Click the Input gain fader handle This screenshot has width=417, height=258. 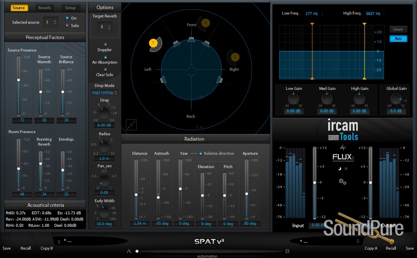[x=314, y=182]
